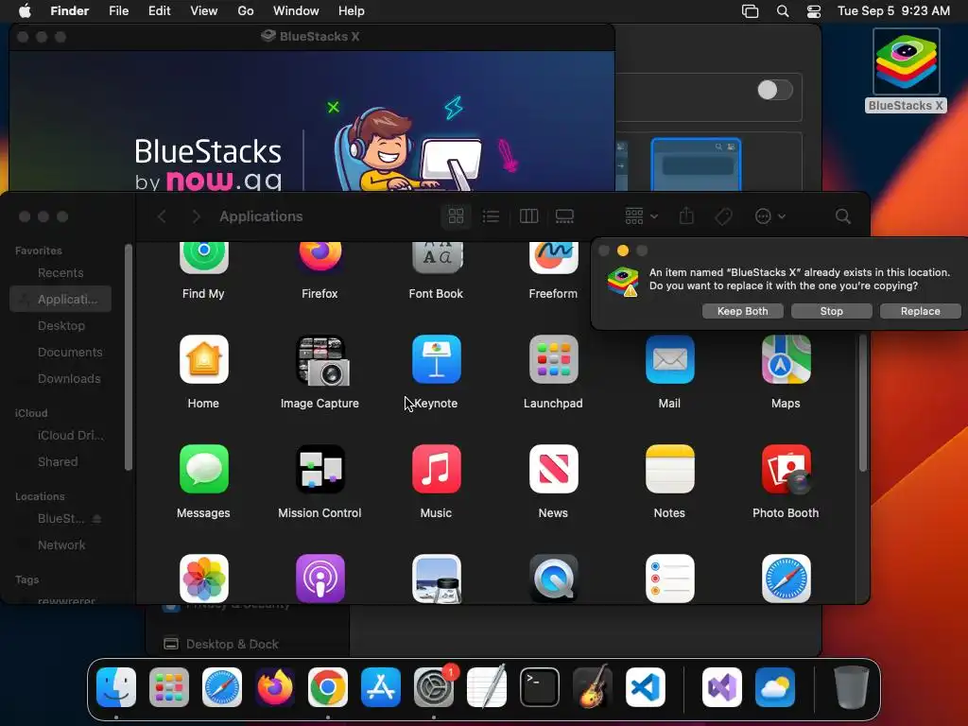Select the Podcasts app icon
968x726 pixels.
click(320, 579)
